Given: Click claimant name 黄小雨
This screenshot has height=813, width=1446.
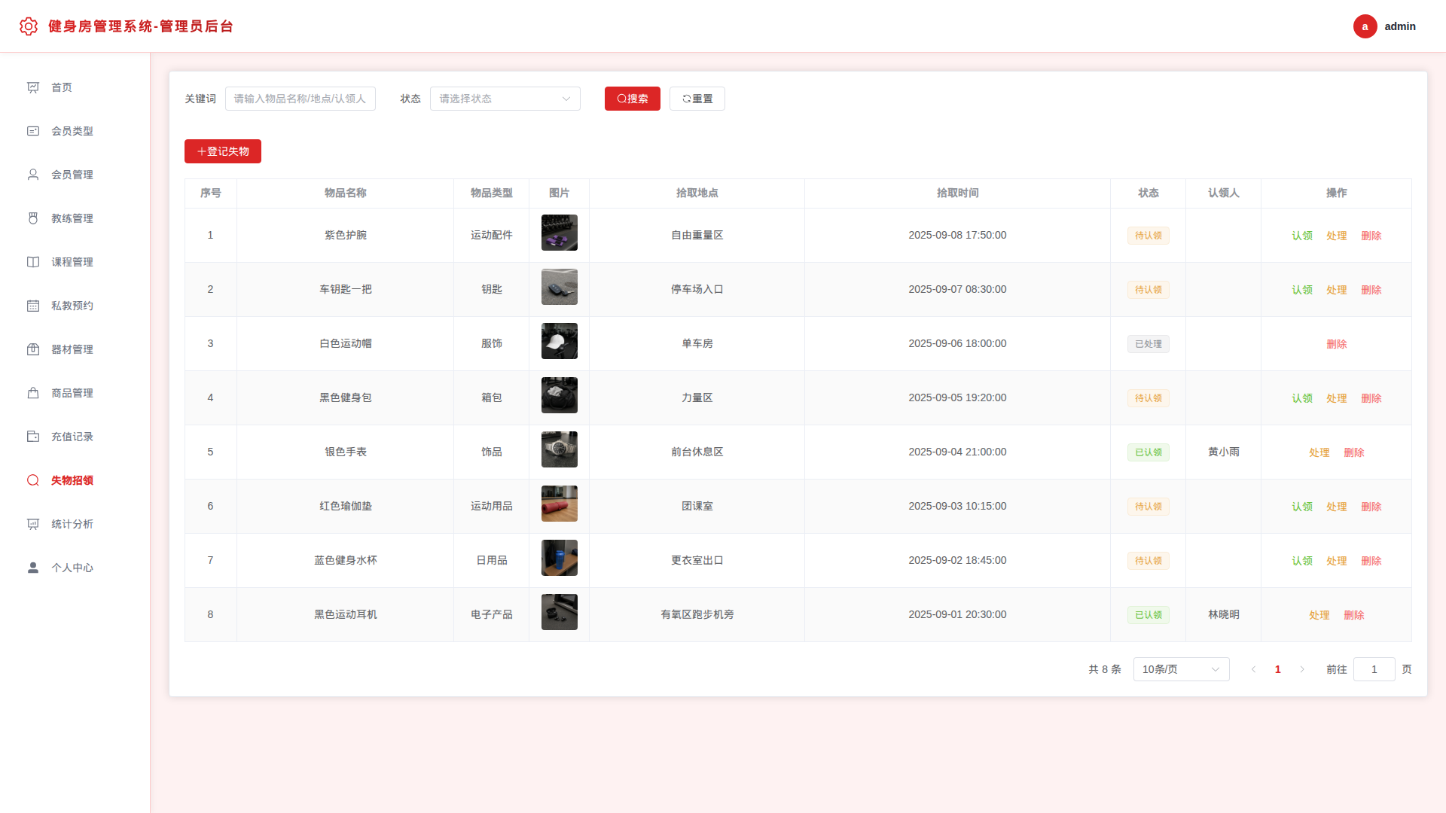Looking at the screenshot, I should coord(1224,452).
